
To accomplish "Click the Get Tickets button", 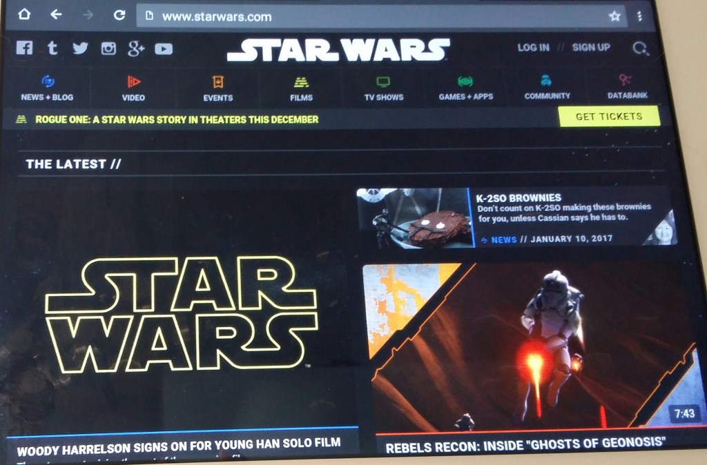I will pos(609,116).
